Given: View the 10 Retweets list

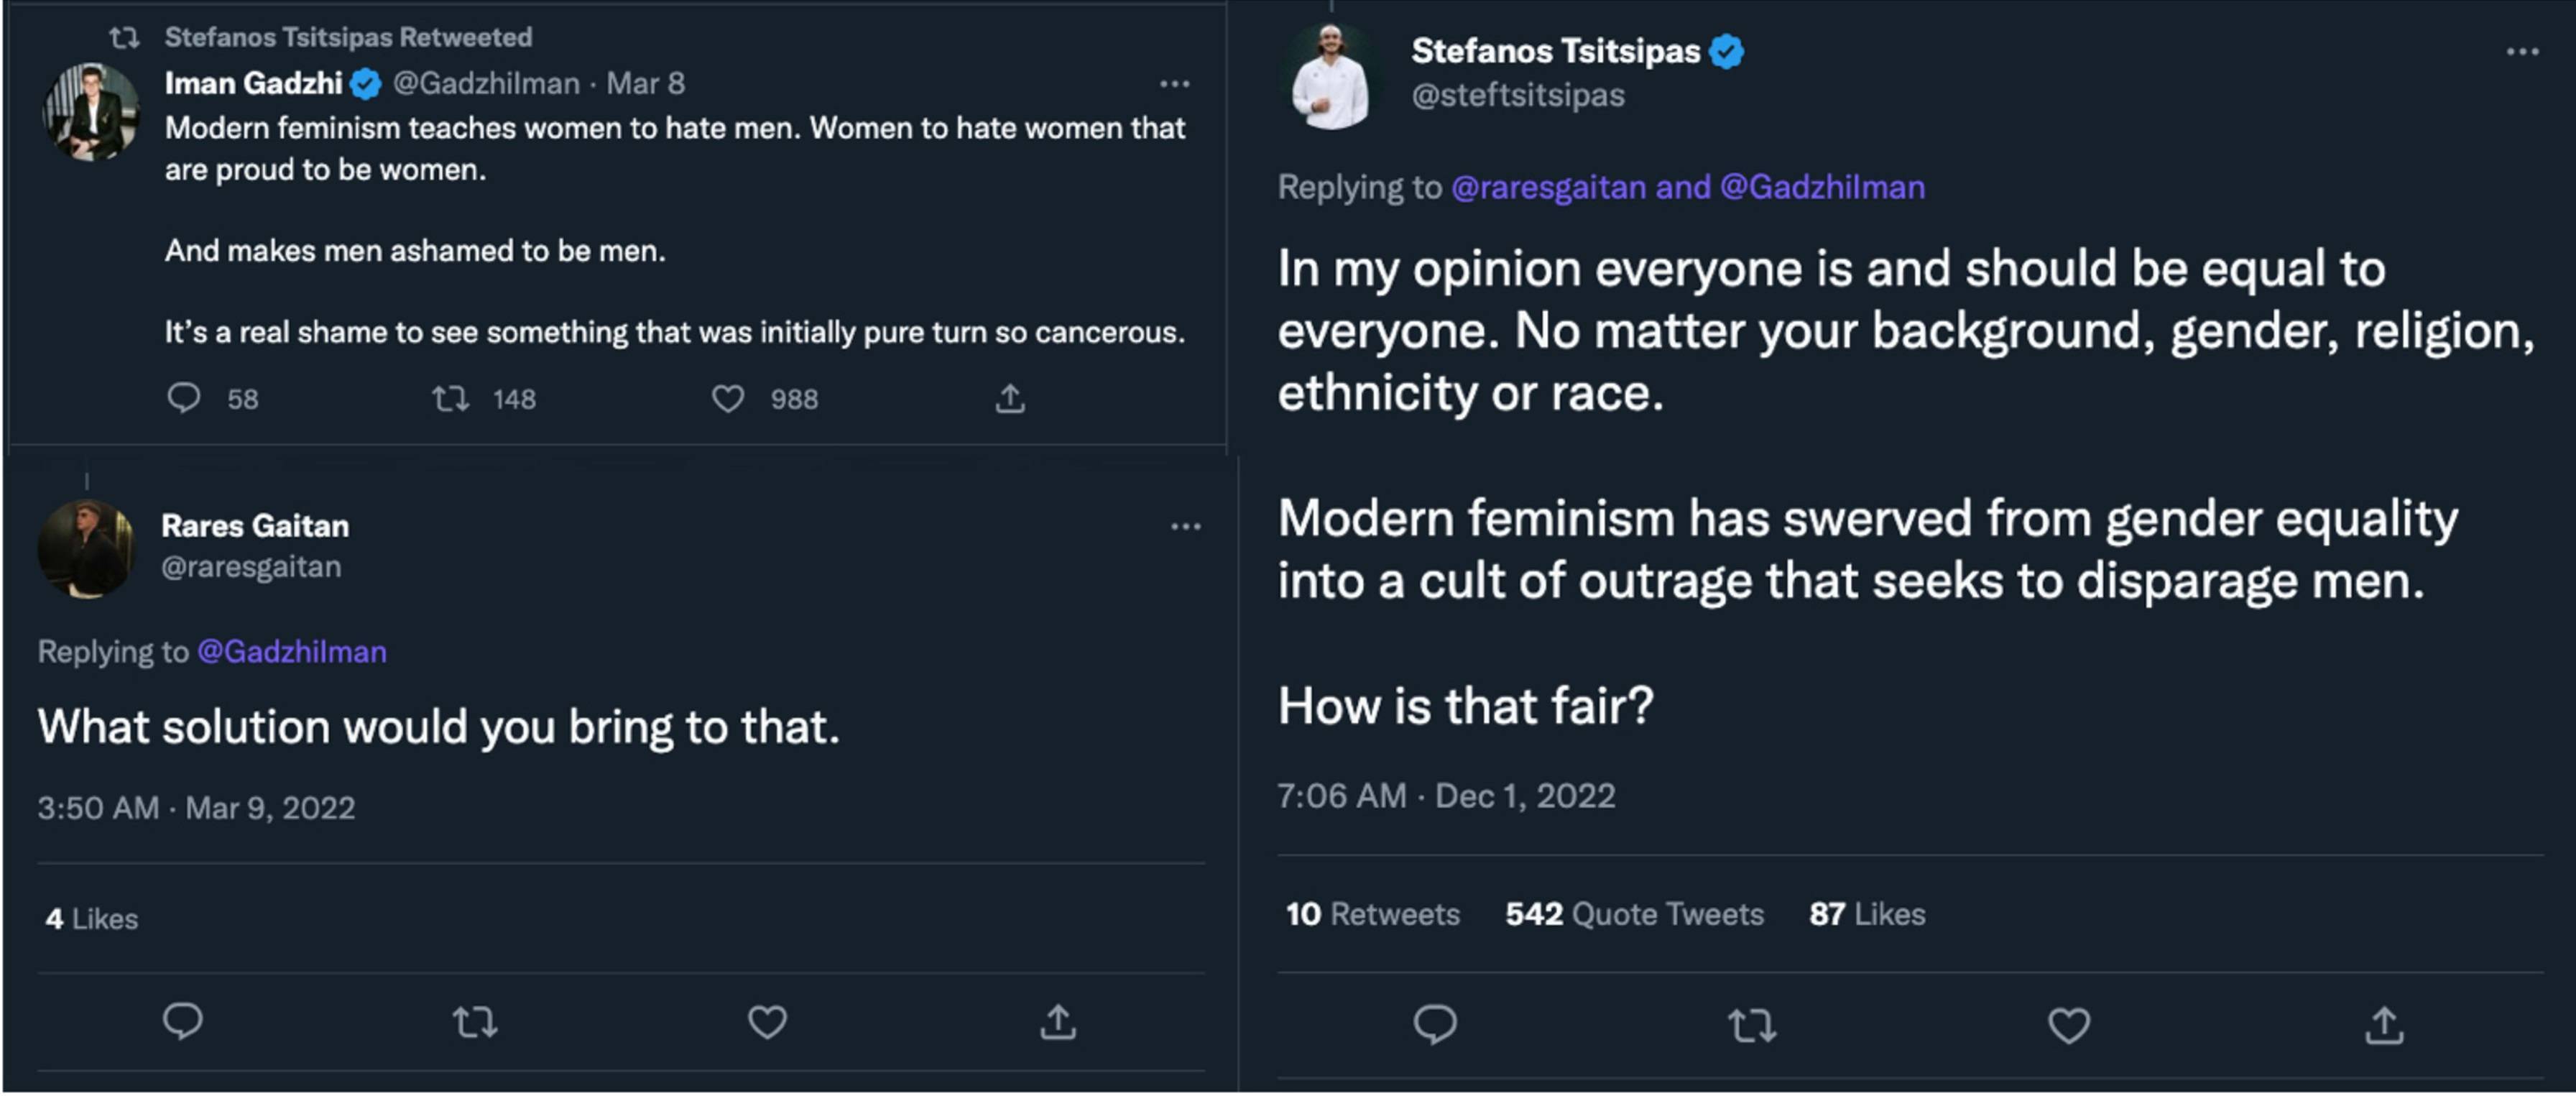Looking at the screenshot, I should [x=1372, y=914].
